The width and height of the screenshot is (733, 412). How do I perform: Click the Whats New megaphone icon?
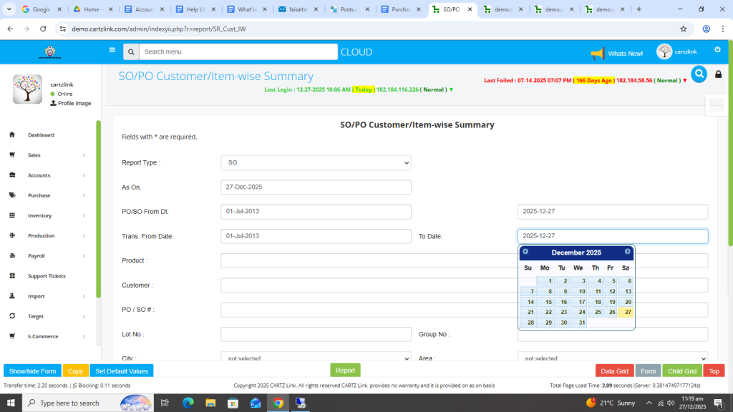pos(597,54)
